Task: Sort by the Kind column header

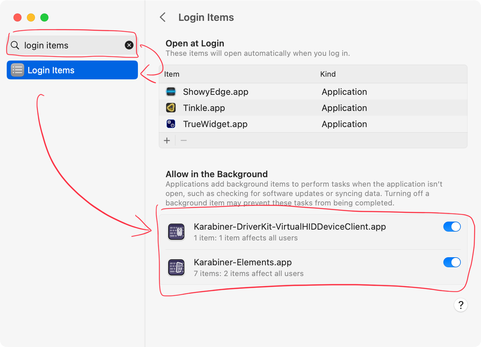Action: [328, 74]
